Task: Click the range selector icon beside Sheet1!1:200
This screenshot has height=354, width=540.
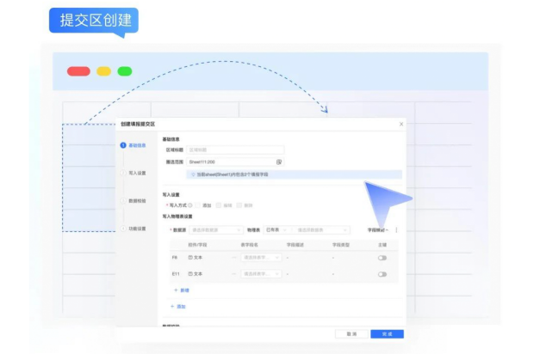Action: pyautogui.click(x=278, y=162)
